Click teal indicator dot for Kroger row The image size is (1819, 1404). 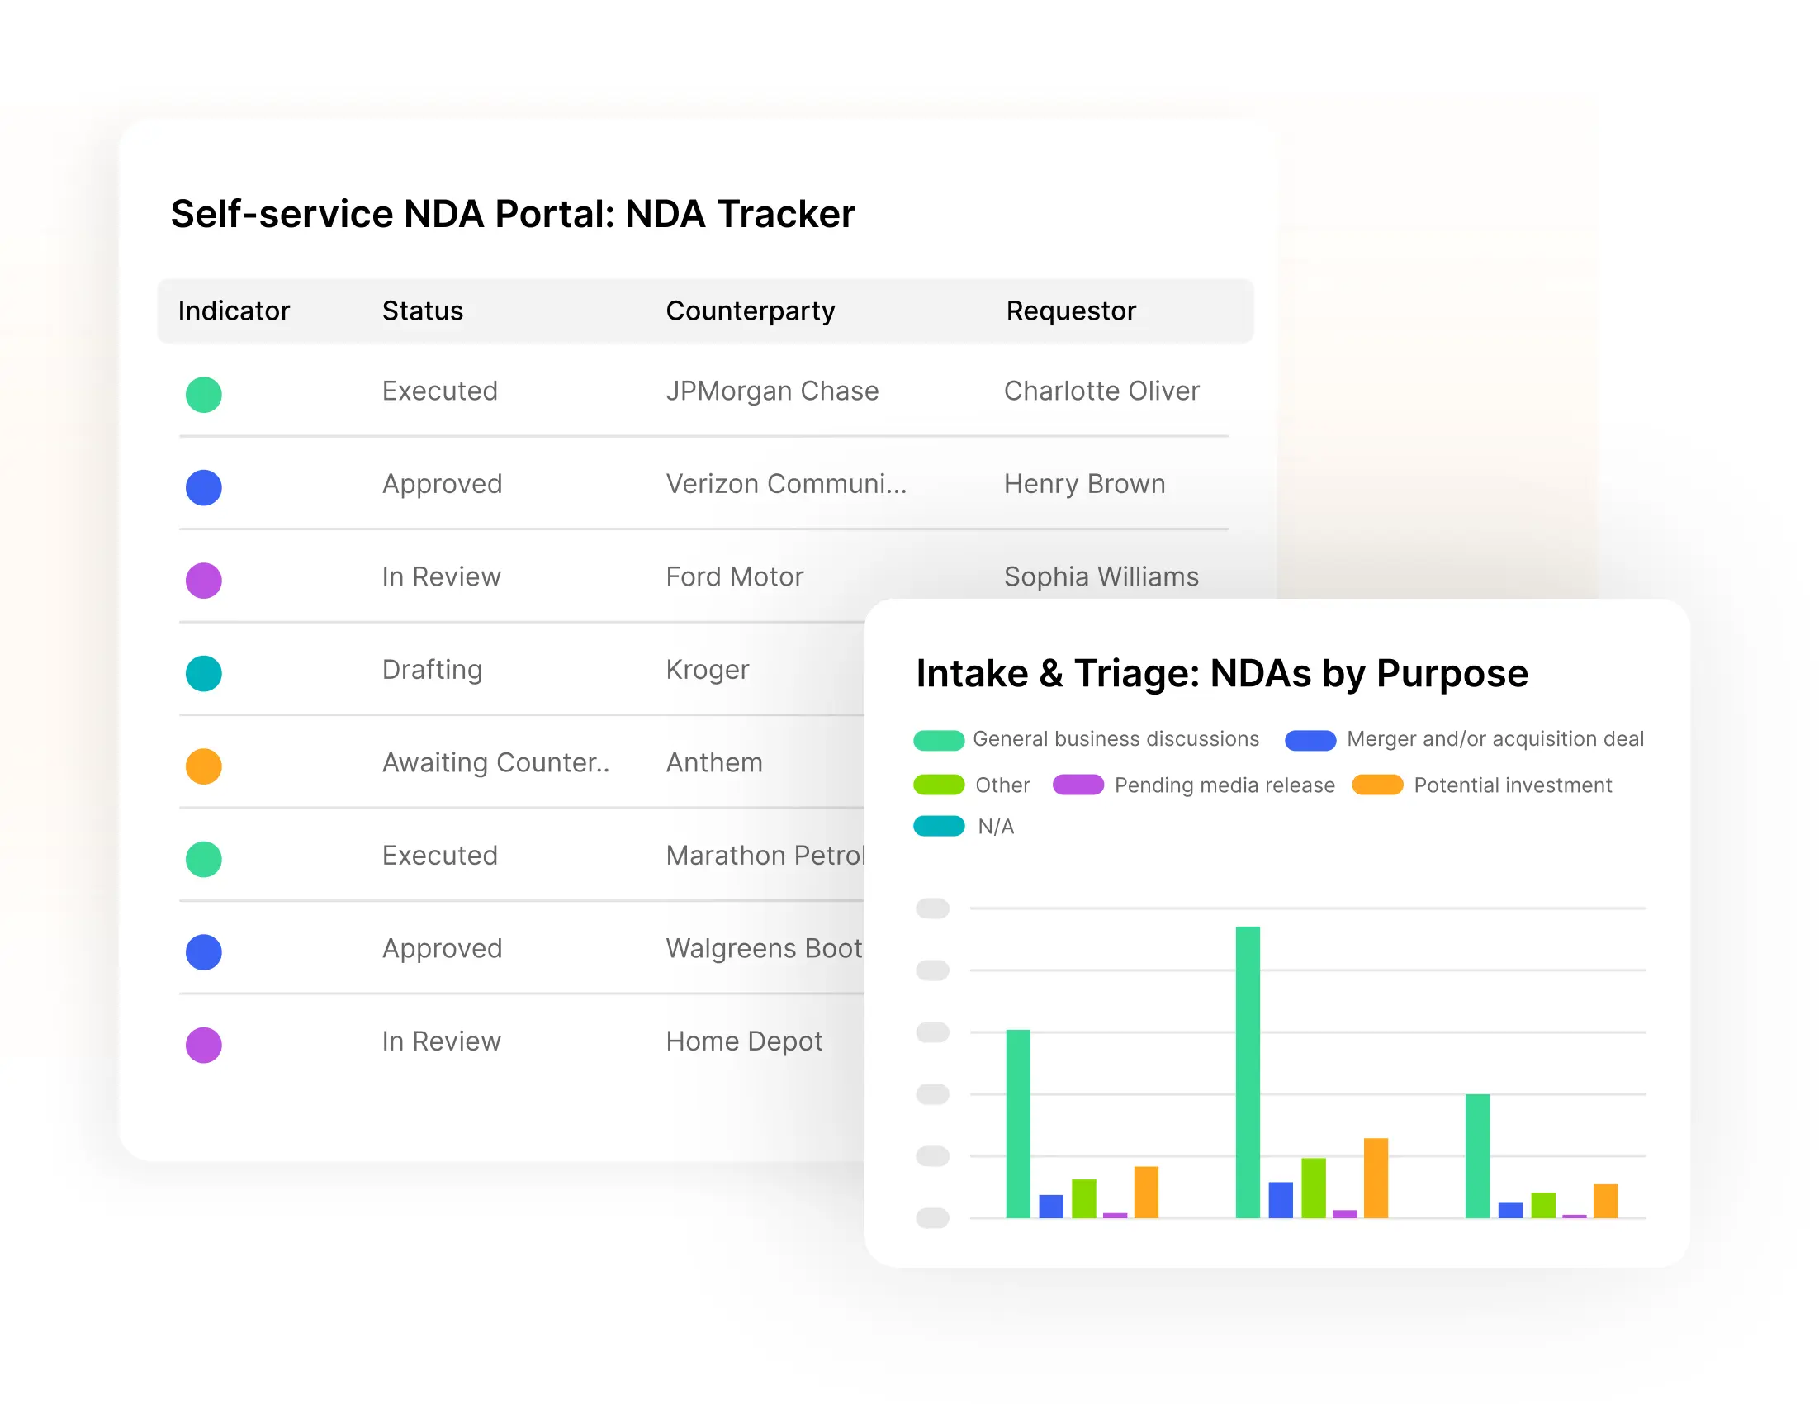click(203, 673)
